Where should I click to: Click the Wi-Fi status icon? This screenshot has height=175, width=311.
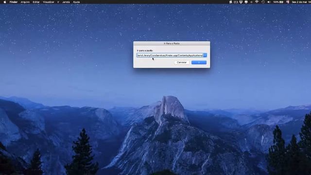pos(257,2)
